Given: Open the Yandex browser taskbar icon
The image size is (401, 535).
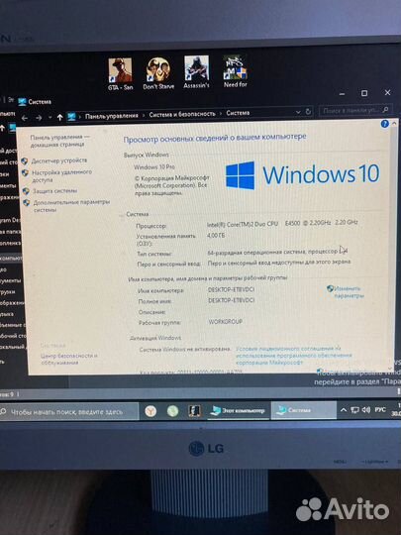Looking at the screenshot, I should tap(150, 411).
